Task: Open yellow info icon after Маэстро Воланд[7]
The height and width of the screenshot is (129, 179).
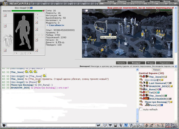Action: 171,102
